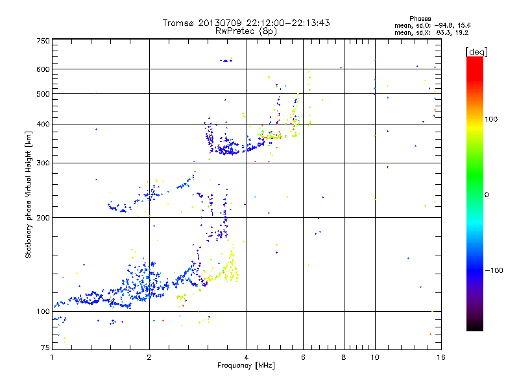Click the y-axis tick label '75'
519x389 pixels.
coord(45,348)
